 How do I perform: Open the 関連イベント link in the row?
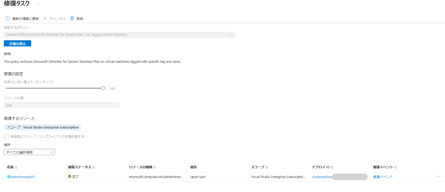pyautogui.click(x=383, y=177)
